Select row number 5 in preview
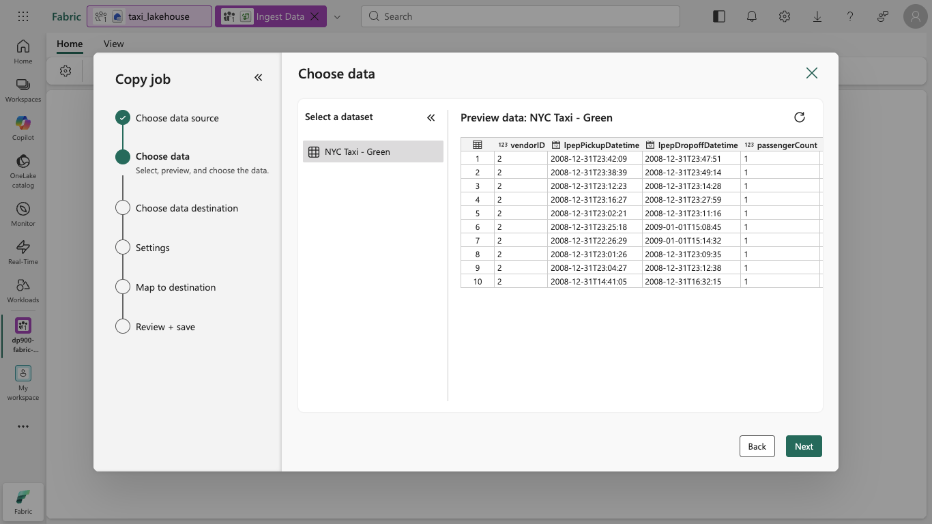 [478, 213]
